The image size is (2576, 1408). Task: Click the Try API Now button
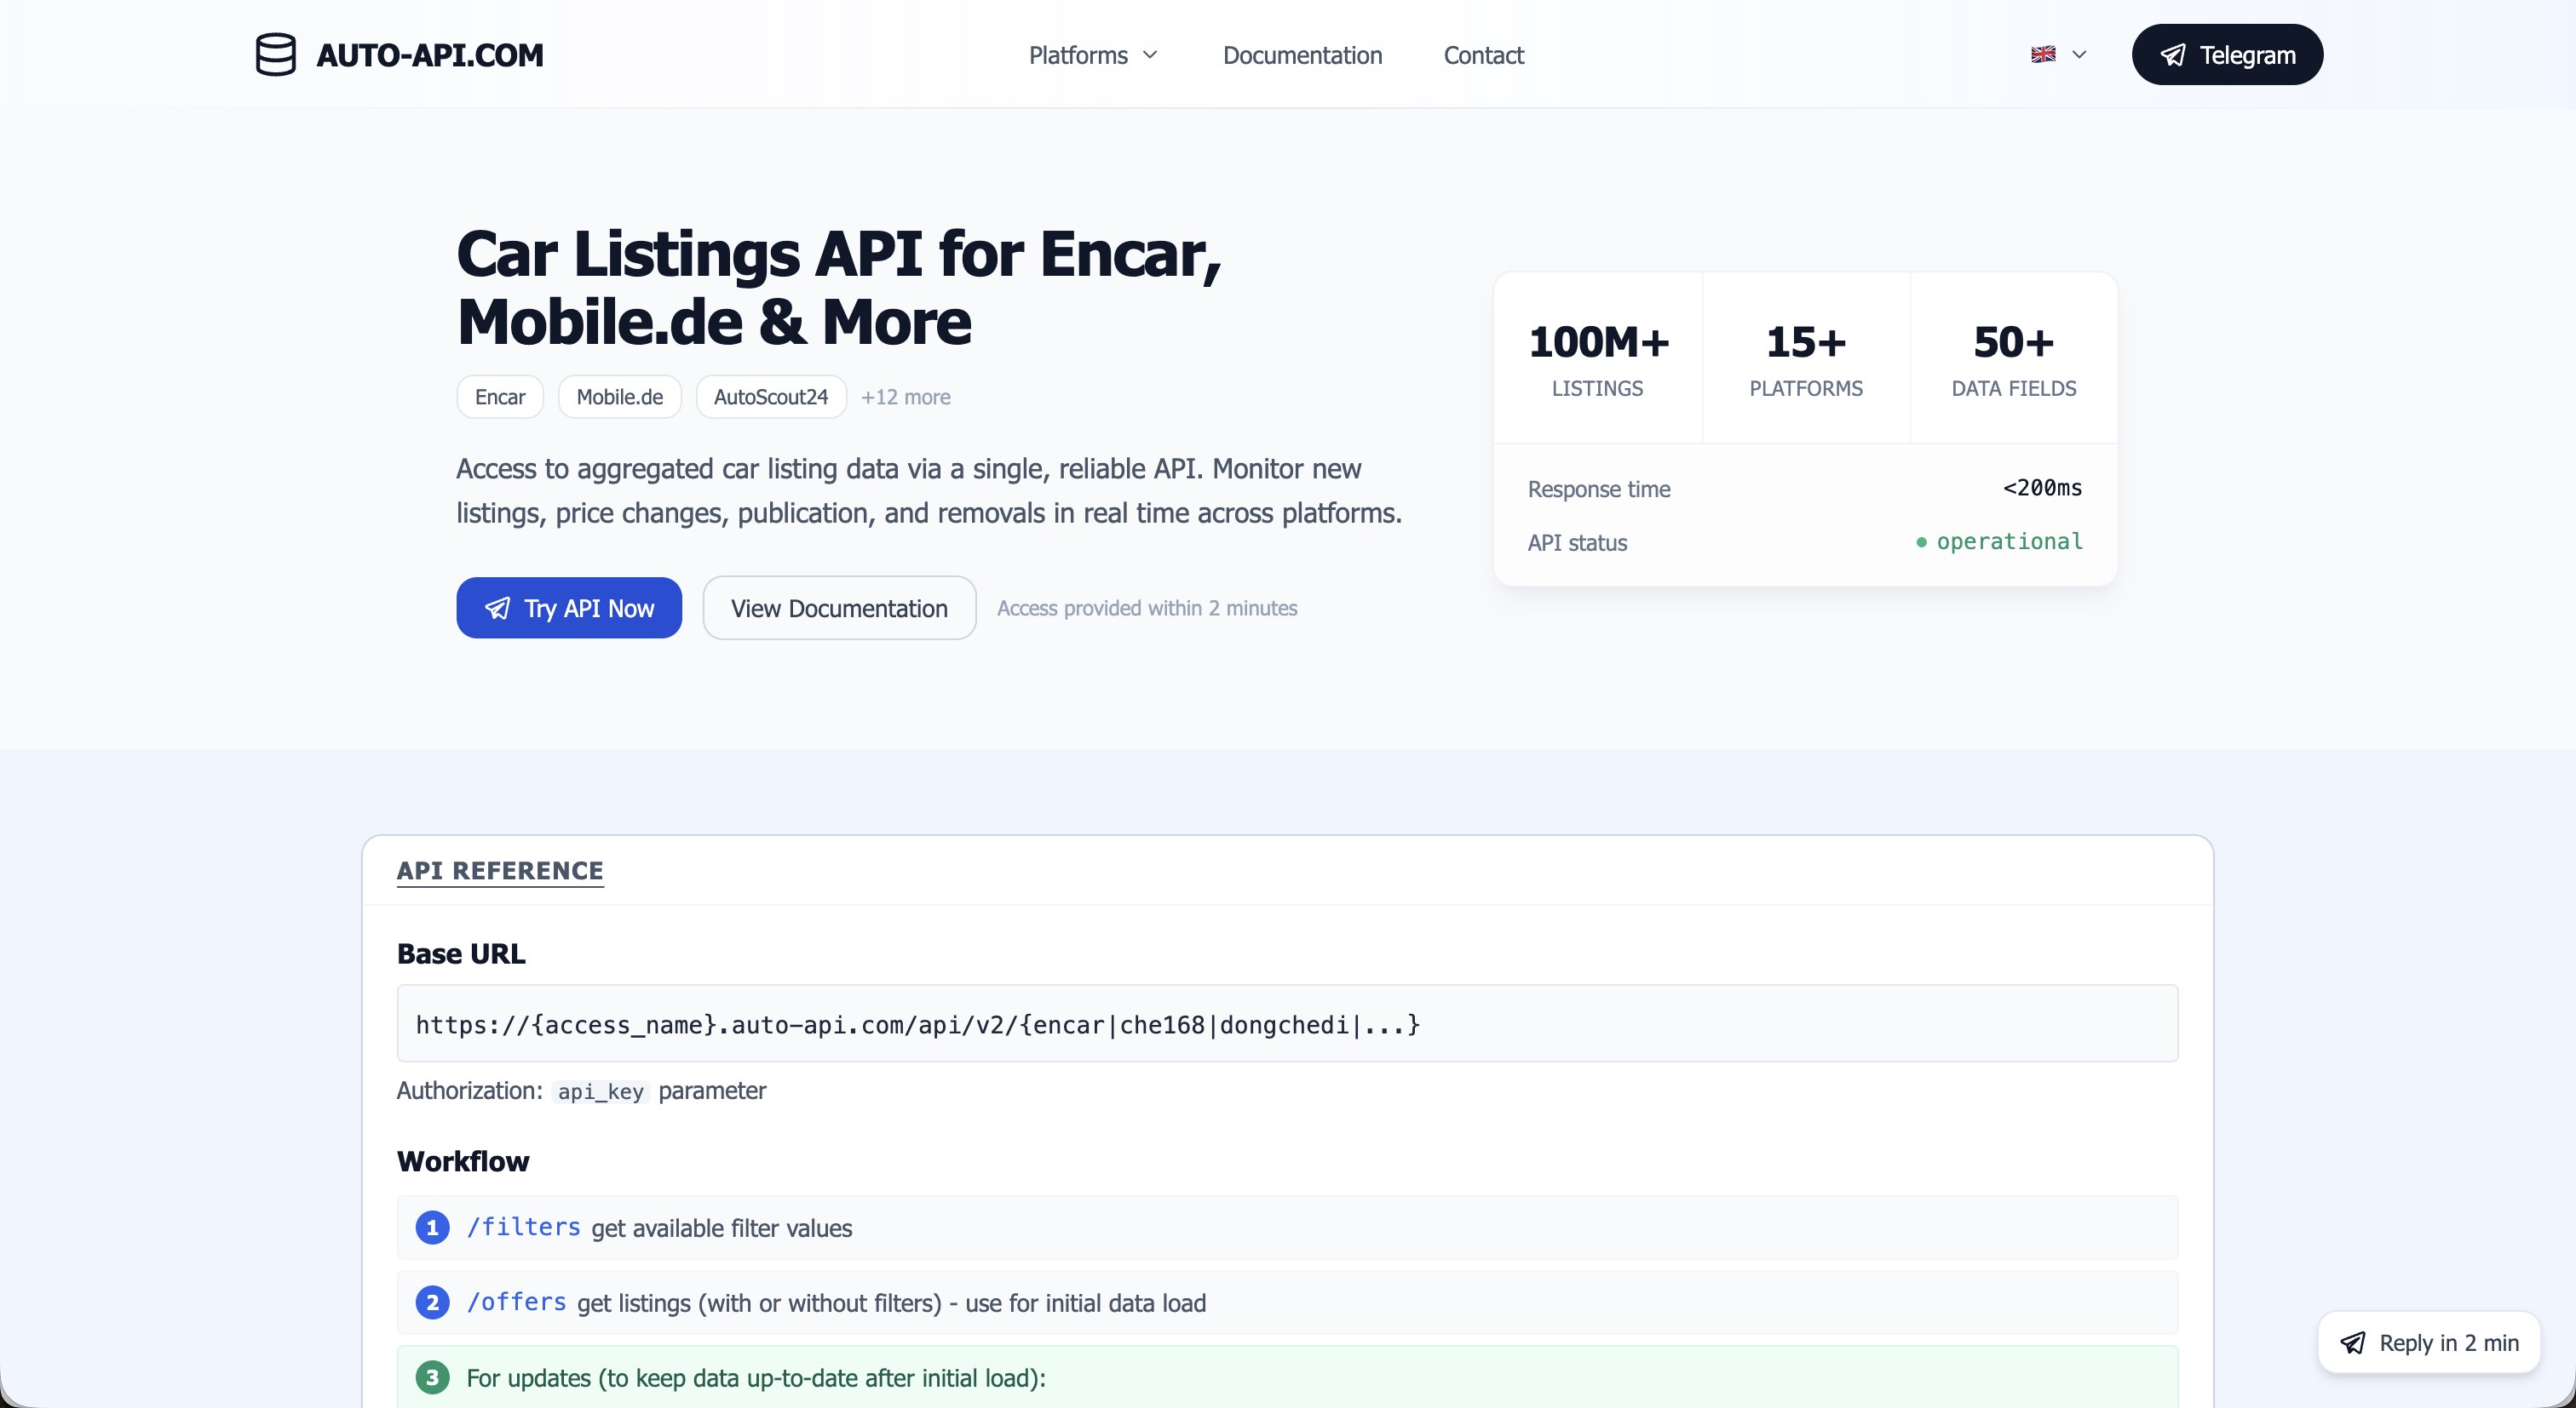click(569, 608)
